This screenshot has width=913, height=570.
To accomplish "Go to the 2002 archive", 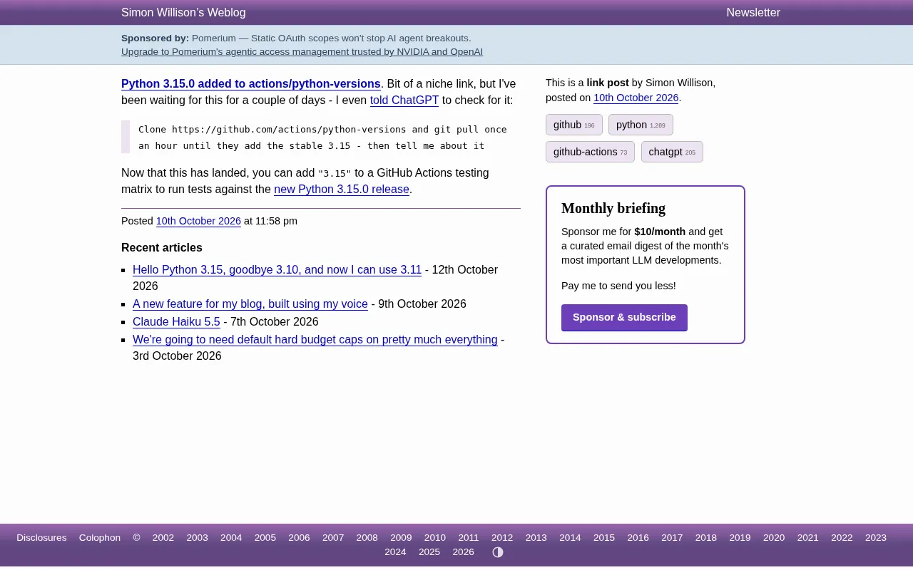I will click(x=163, y=538).
